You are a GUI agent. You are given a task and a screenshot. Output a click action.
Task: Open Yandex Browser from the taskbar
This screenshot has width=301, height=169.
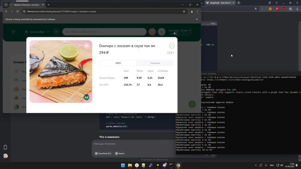(137, 165)
